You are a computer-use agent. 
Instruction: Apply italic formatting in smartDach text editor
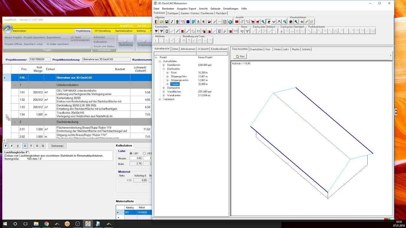pyautogui.click(x=12, y=146)
